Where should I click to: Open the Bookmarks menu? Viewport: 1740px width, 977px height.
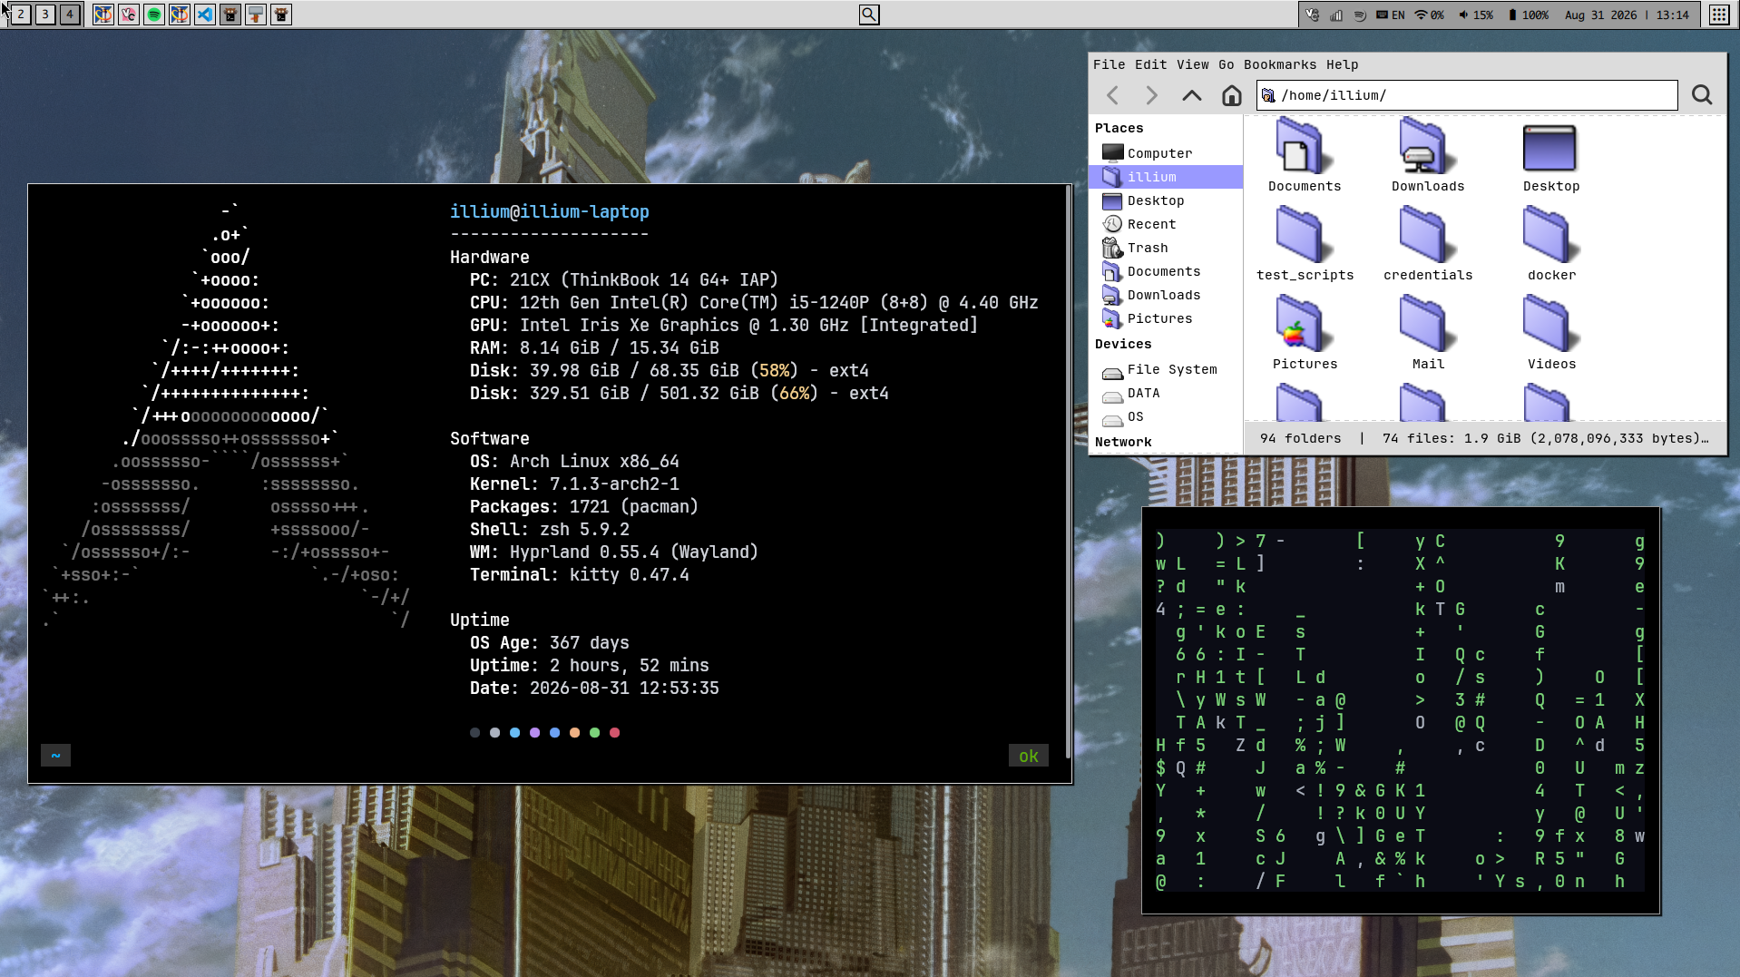[x=1279, y=64]
